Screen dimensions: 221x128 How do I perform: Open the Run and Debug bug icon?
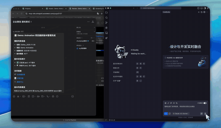point(106,28)
